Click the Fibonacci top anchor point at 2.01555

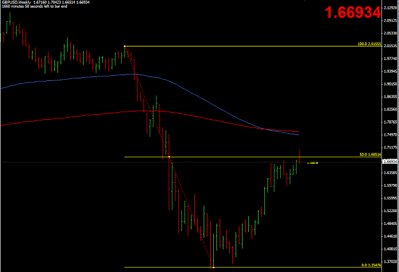124,47
